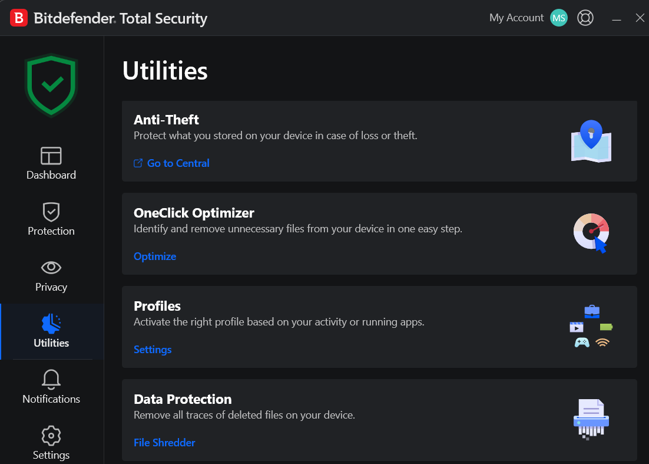Select the Privacy label in sidebar
Image resolution: width=649 pixels, height=464 pixels.
pos(51,287)
